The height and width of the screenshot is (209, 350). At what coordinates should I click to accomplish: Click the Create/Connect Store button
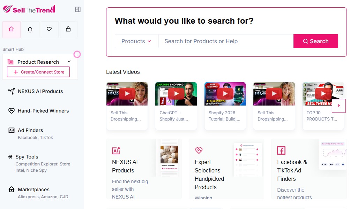click(38, 72)
